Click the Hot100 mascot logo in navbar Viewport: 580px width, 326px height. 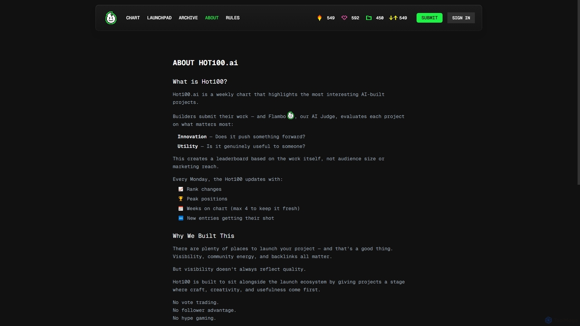tap(111, 18)
